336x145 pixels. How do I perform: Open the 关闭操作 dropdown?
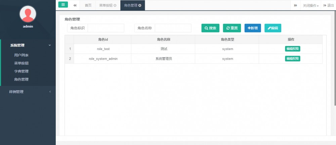click(311, 6)
